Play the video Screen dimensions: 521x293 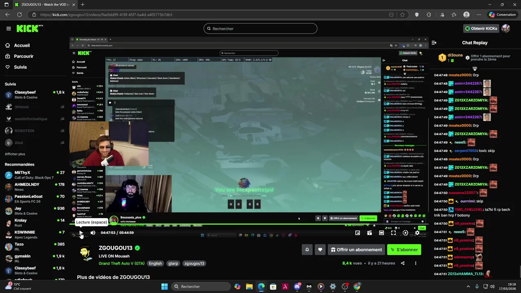81,233
